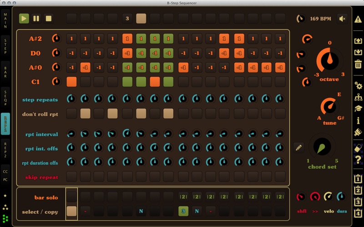Image resolution: width=364 pixels, height=227 pixels.
Task: Adjust the C1 row knob
Action: pyautogui.click(x=56, y=82)
